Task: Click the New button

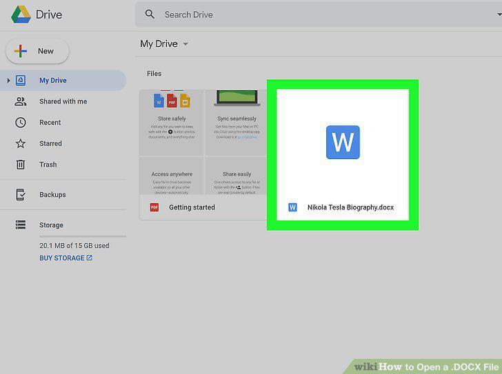Action: [x=37, y=51]
